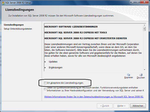Select the Lizenzbedingungen step in sidebar
Screen dimensions: 150x112
coord(14,25)
